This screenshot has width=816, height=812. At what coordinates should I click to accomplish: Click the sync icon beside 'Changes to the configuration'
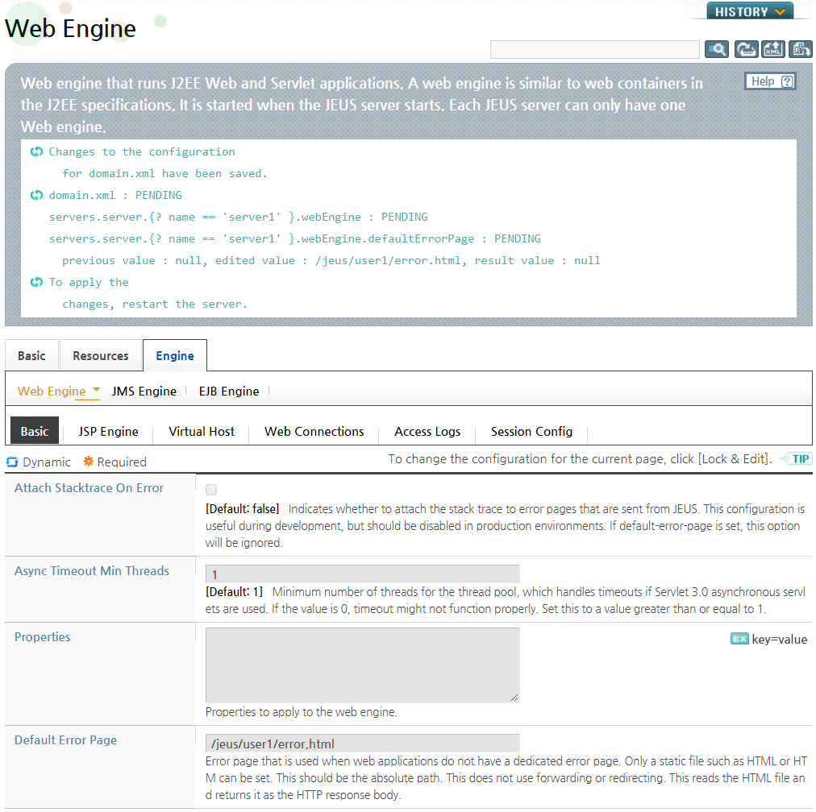click(x=36, y=151)
